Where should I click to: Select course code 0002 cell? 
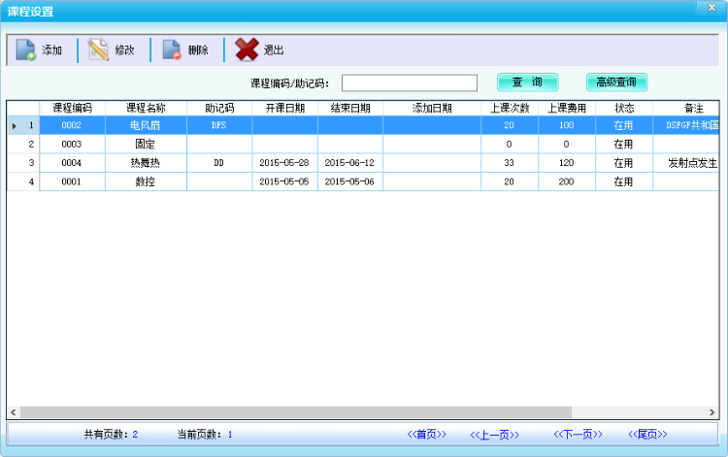point(72,125)
